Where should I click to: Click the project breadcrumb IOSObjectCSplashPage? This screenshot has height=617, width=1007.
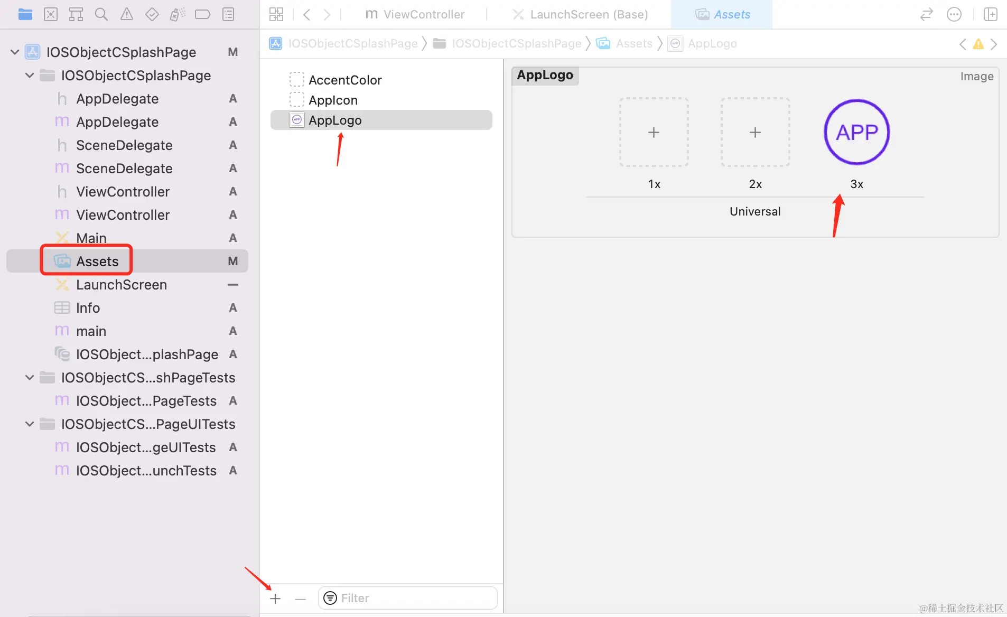[344, 43]
